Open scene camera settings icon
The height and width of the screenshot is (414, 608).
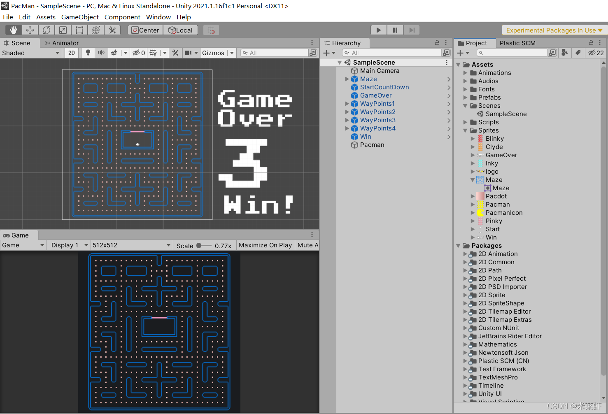click(x=188, y=53)
